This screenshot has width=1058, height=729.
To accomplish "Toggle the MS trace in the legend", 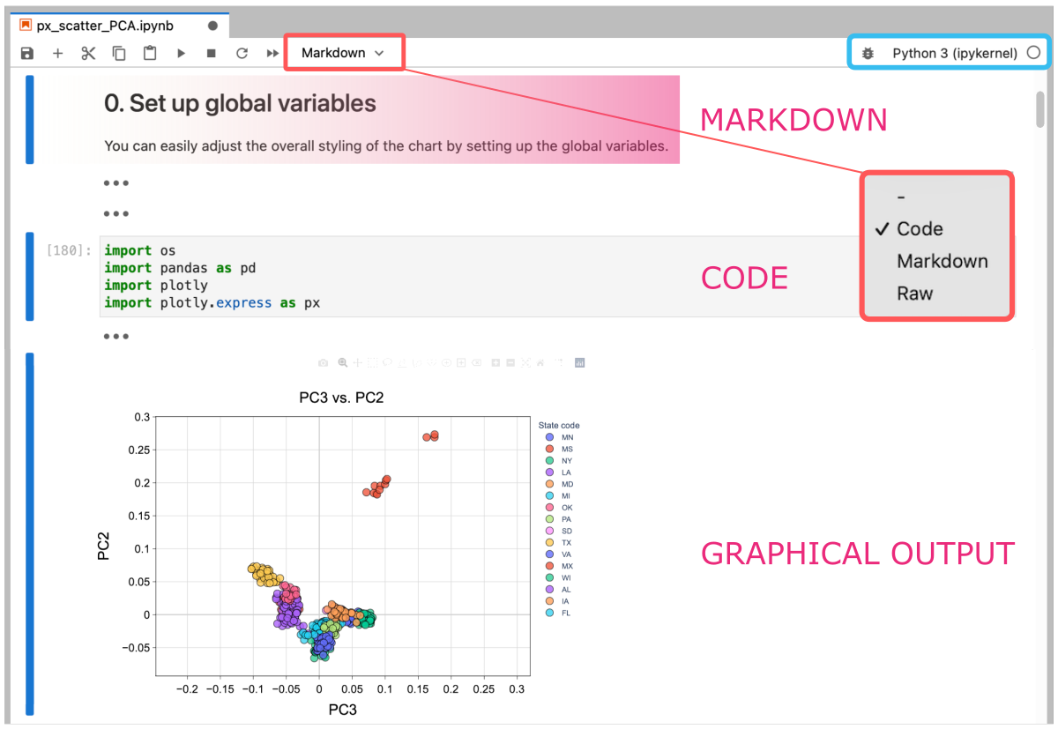I will click(x=559, y=449).
